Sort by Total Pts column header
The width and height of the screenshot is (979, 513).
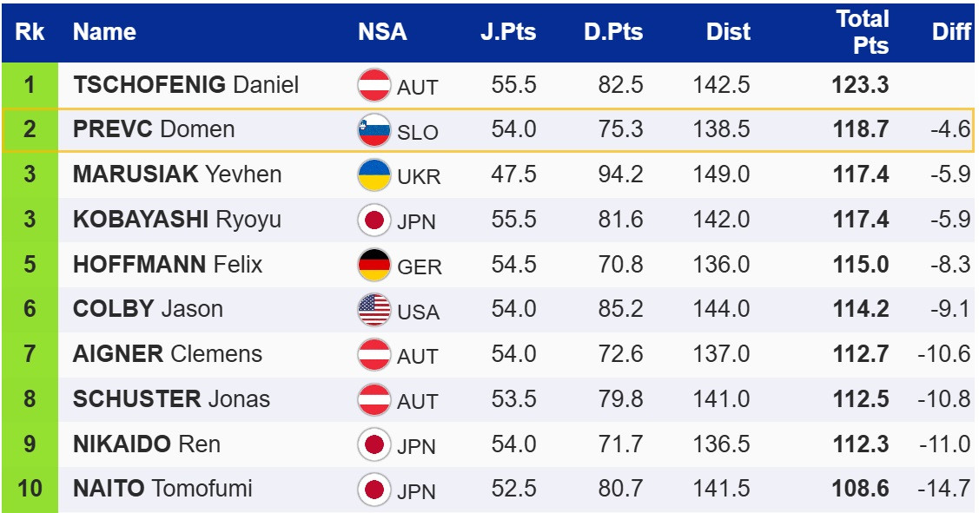pyautogui.click(x=862, y=32)
